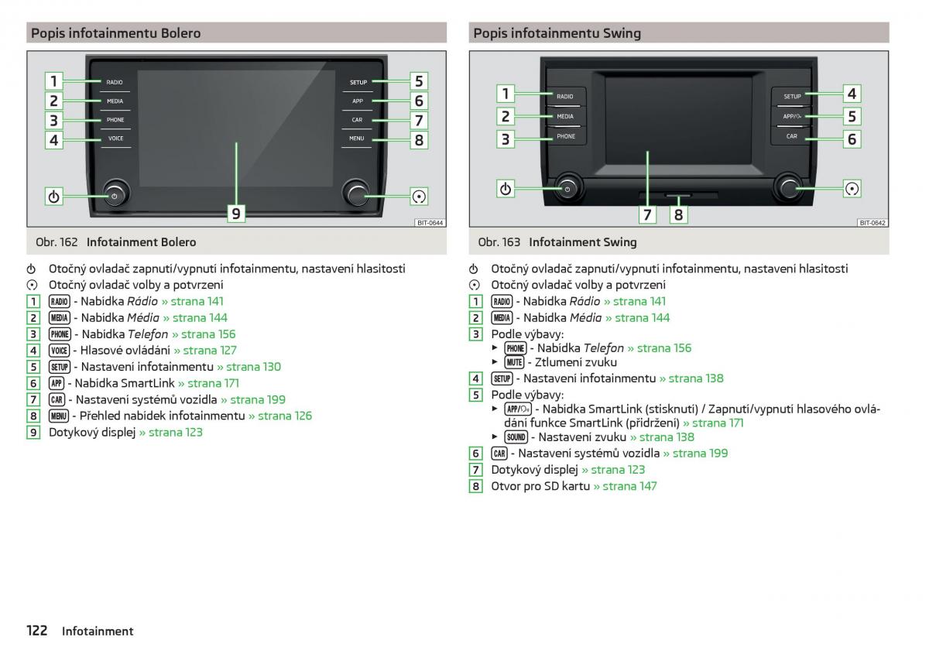The height and width of the screenshot is (654, 929).
Task: Open 'strana 144' link for Swing Média menu
Action: pyautogui.click(x=637, y=317)
